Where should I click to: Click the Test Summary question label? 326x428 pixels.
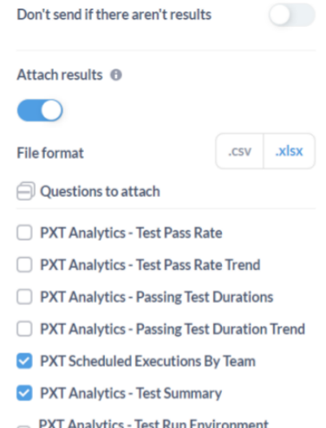(131, 393)
